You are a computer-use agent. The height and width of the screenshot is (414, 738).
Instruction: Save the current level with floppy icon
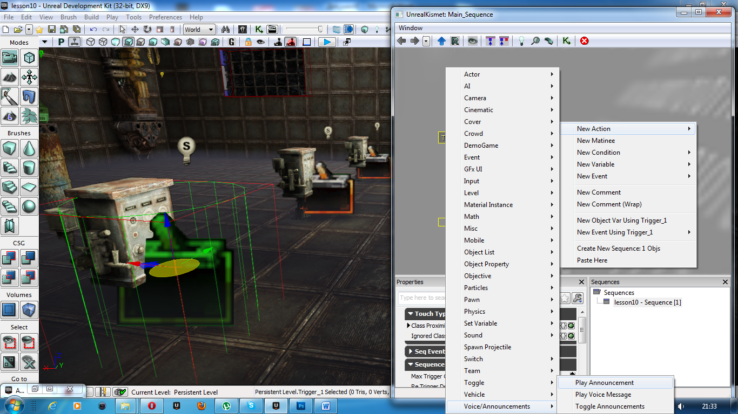click(52, 30)
